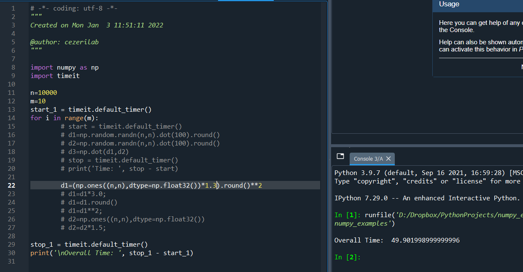This screenshot has width=523, height=272.
Task: Click the '# d1=d1*3.0;' comment line
Action: [83, 194]
